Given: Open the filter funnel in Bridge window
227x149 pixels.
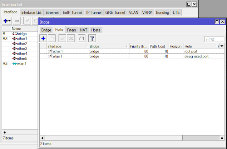Looking at the screenshot, I should (92, 39).
